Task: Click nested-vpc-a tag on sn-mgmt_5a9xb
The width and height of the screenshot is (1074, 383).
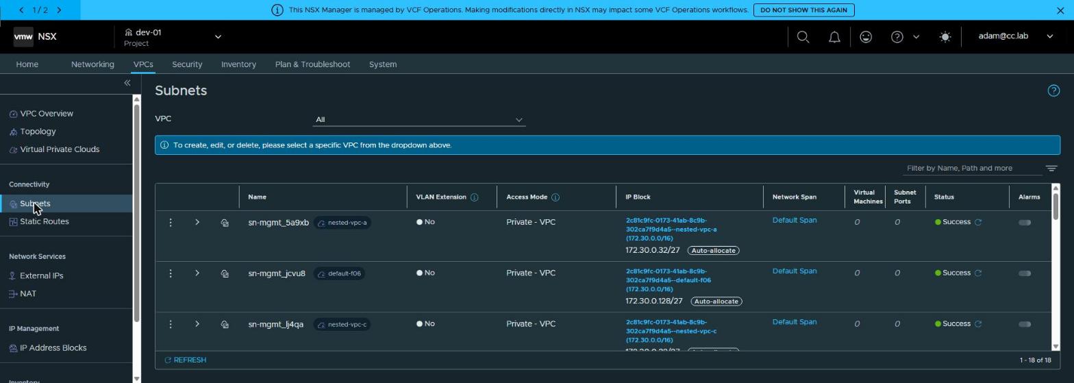Action: click(x=342, y=223)
